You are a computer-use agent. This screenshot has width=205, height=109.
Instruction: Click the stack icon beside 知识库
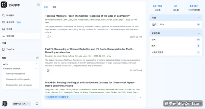tap(4, 29)
